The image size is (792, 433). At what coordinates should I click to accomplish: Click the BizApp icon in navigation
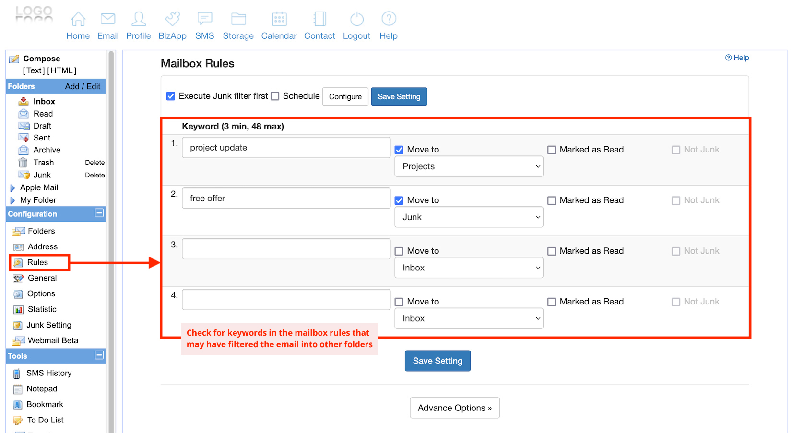click(x=172, y=19)
